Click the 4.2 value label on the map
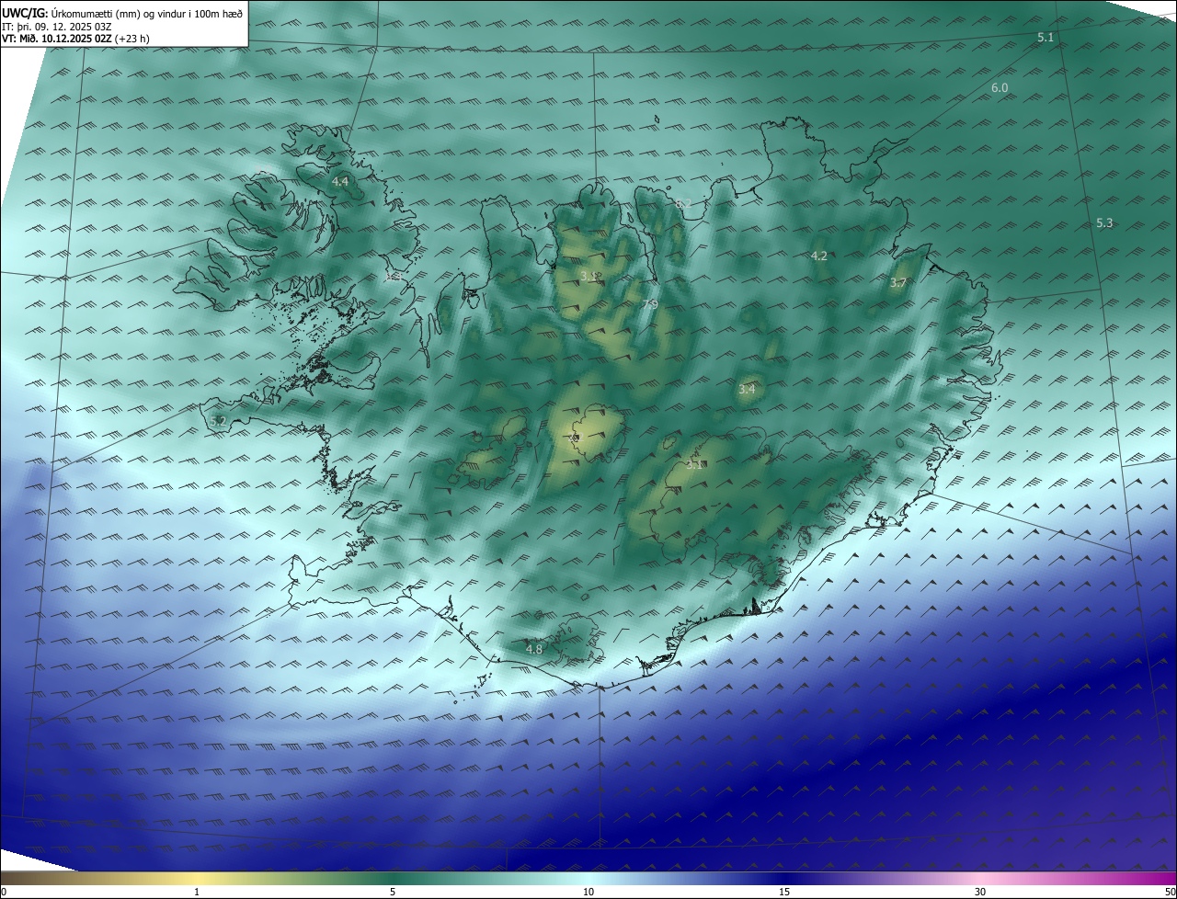Image resolution: width=1177 pixels, height=899 pixels. pyautogui.click(x=819, y=256)
